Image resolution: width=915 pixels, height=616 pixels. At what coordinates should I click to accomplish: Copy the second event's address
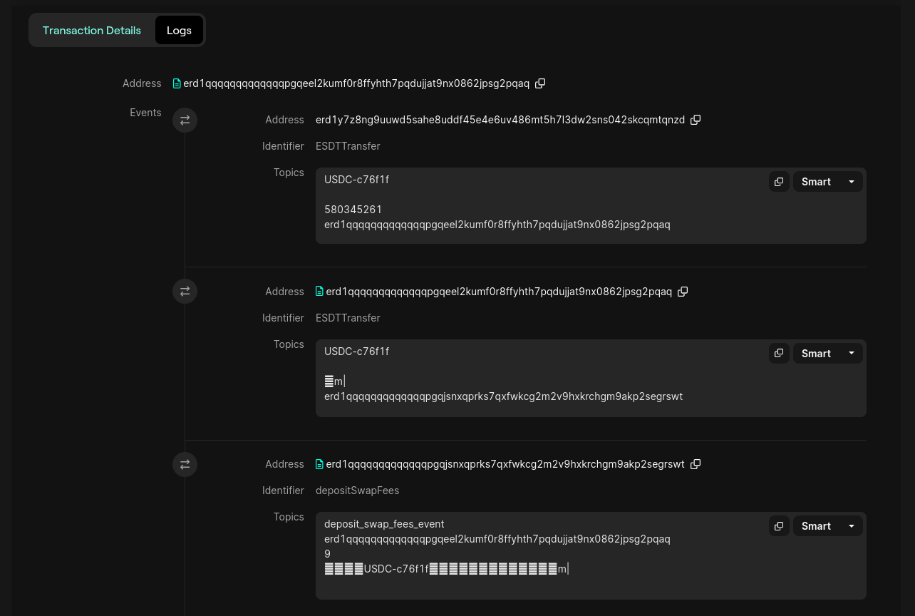[x=683, y=292]
